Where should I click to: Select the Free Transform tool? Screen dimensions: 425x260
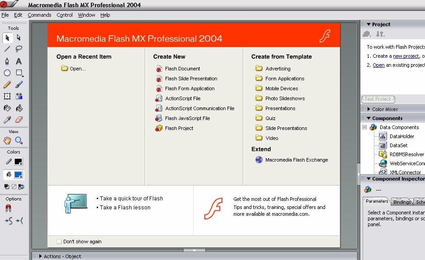pyautogui.click(x=7, y=96)
